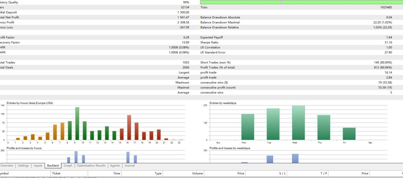This screenshot has height=178, width=403.
Task: Select the Recovery Factor value 15.90
Action: tap(186, 42)
